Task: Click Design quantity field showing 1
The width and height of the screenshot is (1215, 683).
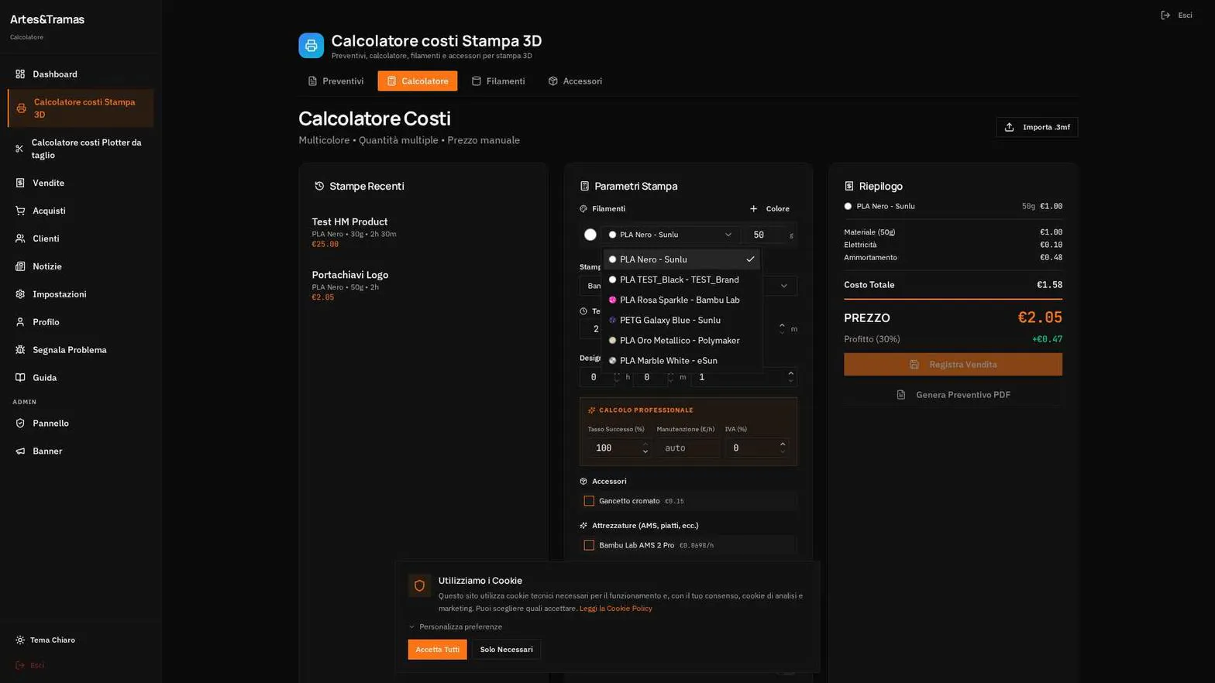Action: tap(744, 377)
